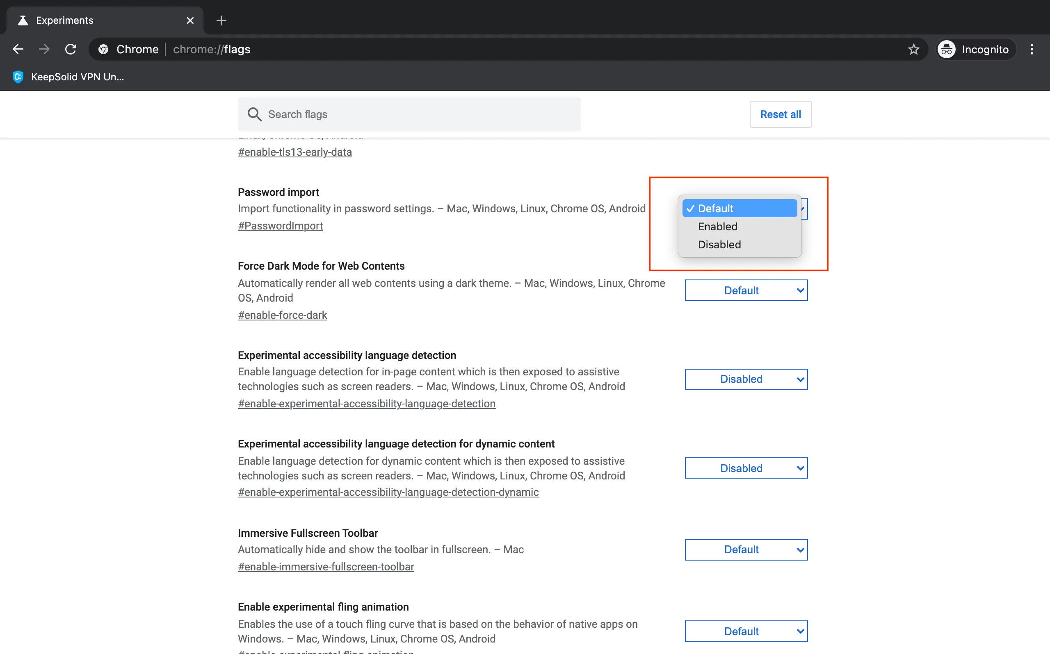The image size is (1050, 654).
Task: Expand Immersive Fullscreen Toolbar dropdown
Action: click(746, 550)
